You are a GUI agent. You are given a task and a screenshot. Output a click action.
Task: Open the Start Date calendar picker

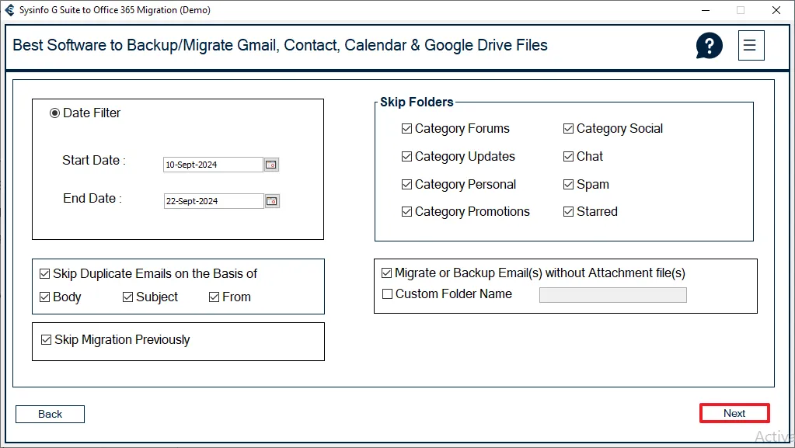point(271,165)
